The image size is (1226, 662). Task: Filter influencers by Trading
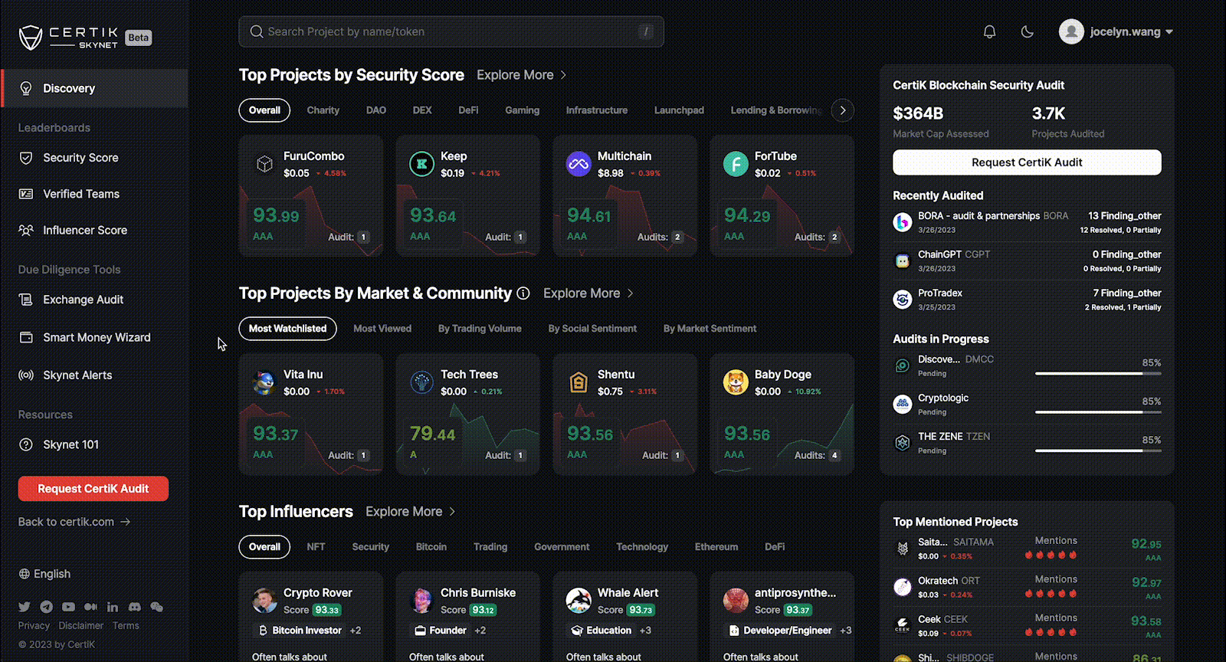(490, 547)
